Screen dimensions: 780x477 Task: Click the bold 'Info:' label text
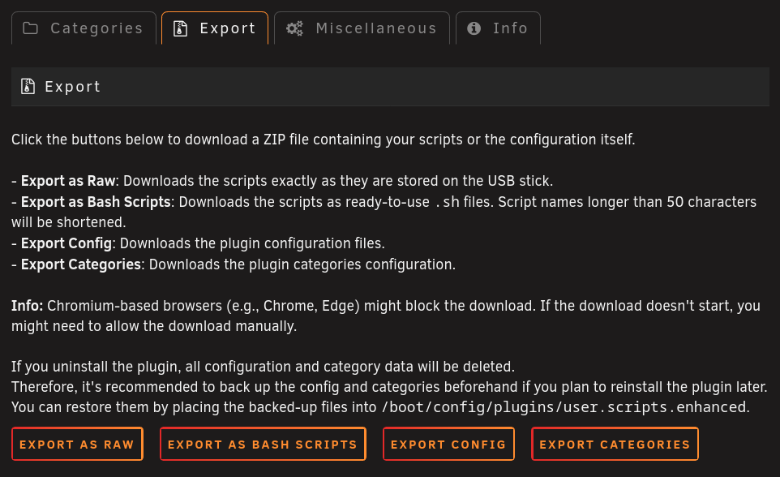tap(28, 305)
